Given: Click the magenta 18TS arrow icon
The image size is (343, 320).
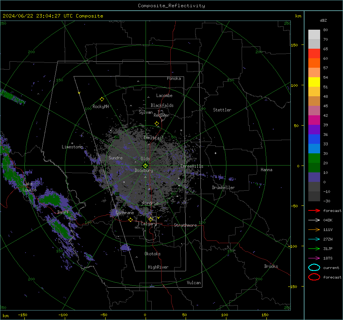Looking at the screenshot, I should point(314,258).
